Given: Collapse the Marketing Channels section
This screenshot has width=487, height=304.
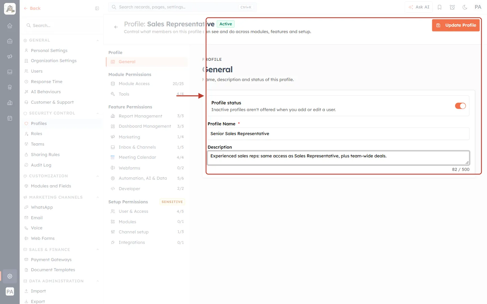Looking at the screenshot, I should pyautogui.click(x=98, y=197).
